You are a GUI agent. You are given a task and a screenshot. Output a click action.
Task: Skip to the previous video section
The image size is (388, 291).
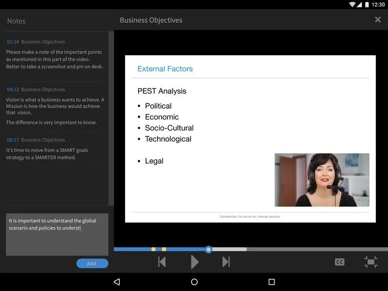click(162, 262)
